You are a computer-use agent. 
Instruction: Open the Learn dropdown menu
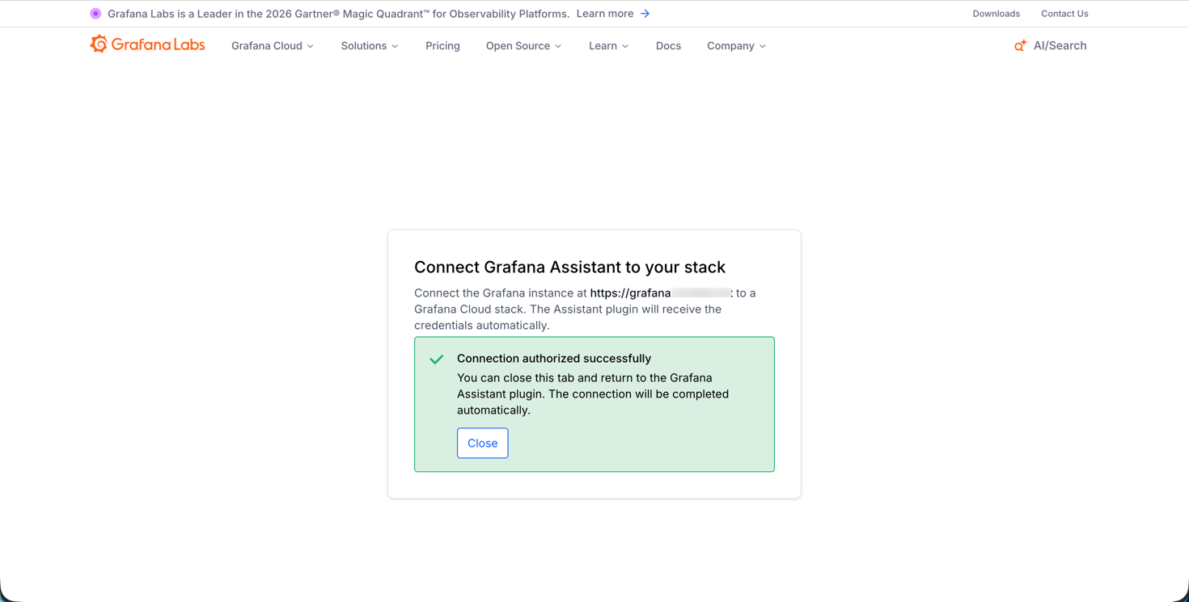click(x=608, y=46)
